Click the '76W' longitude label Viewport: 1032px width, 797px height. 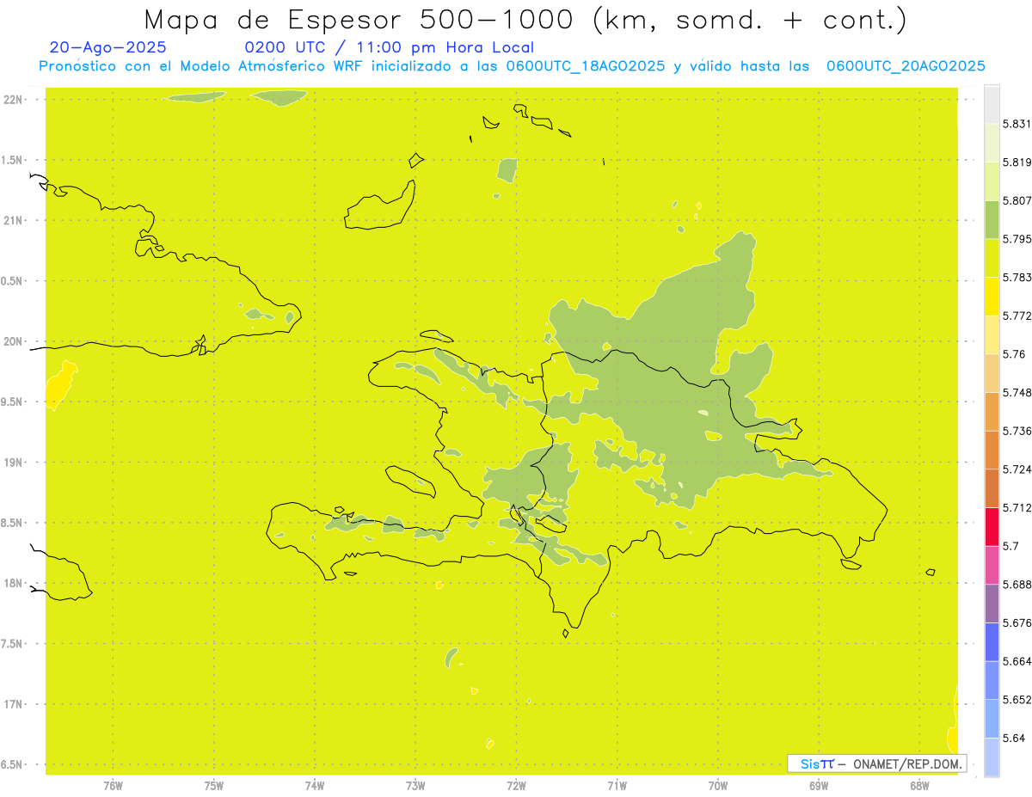[x=113, y=785]
